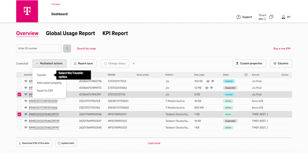Viewport: 308px width, 153px height.
Task: Refresh tenant eos sync icon
Action: (x=265, y=19)
